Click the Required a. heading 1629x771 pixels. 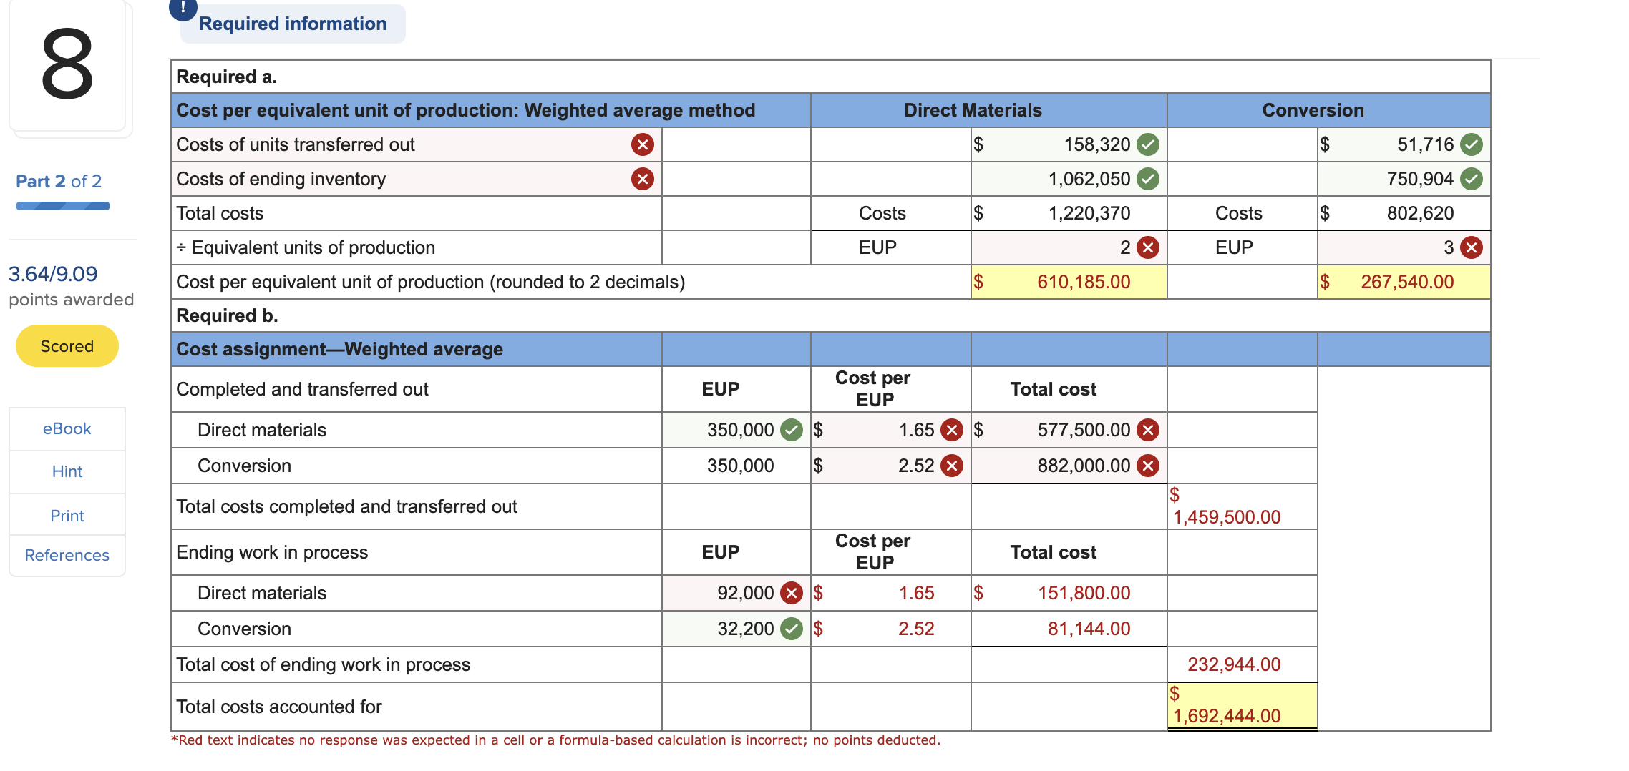tap(226, 77)
